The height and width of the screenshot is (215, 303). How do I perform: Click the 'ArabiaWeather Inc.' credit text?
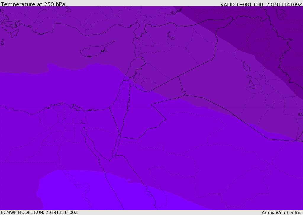click(x=282, y=213)
